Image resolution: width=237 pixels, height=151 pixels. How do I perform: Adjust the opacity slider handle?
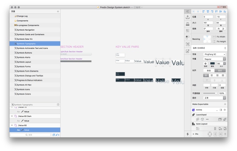[216, 93]
